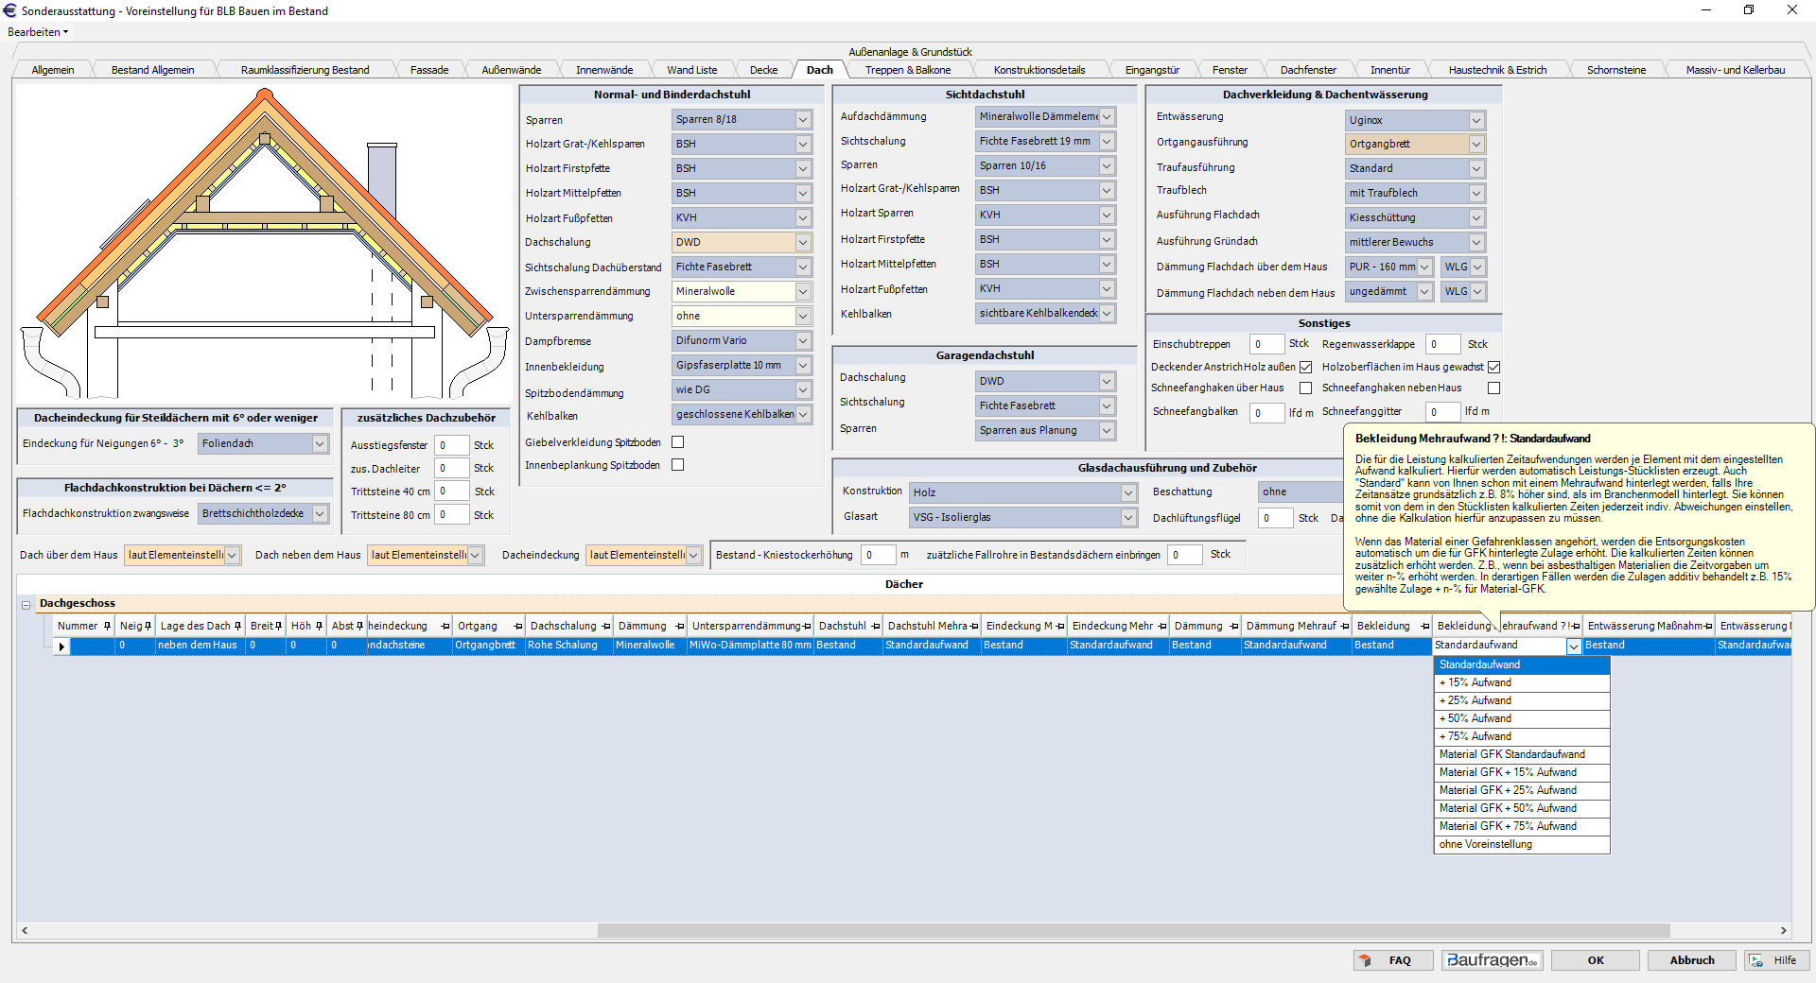1816x983 pixels.
Task: Toggle Schneefanghaken über Haus checkbox
Action: click(1305, 388)
